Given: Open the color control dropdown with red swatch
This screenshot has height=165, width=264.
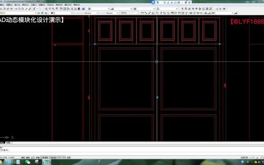Looking at the screenshot, I should pyautogui.click(x=62, y=13).
